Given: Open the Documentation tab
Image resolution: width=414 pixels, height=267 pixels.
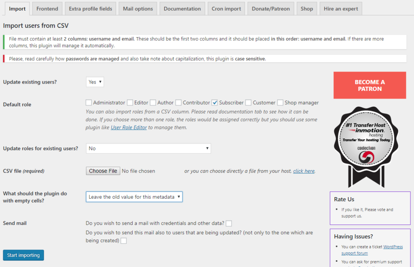Looking at the screenshot, I should (x=182, y=9).
